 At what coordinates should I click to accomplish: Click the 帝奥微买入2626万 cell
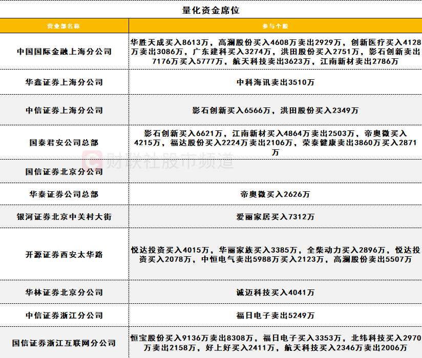[276, 194]
